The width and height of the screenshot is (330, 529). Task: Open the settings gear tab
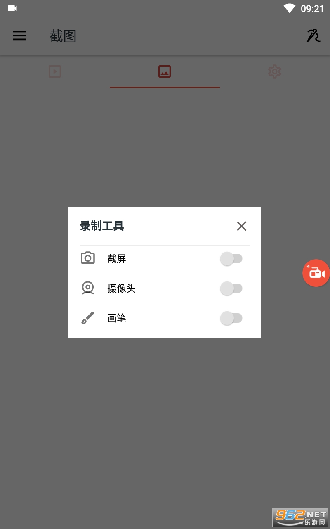pos(275,72)
